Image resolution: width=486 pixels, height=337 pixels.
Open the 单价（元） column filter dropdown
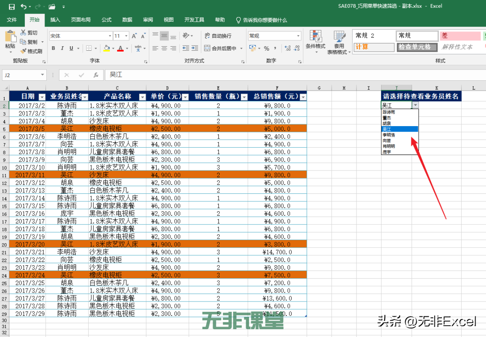[x=185, y=97]
